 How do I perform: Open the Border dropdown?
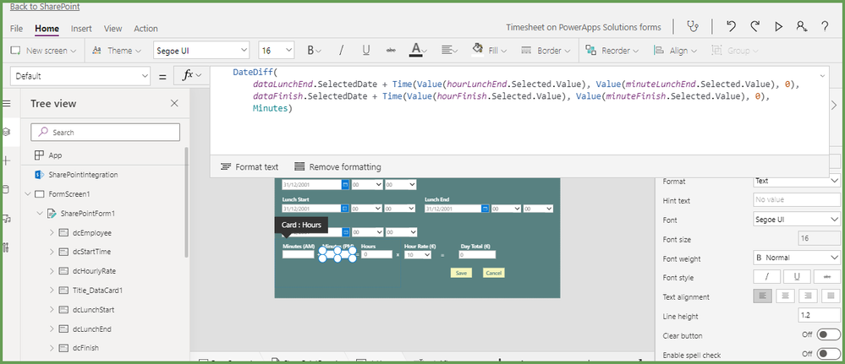click(x=546, y=51)
